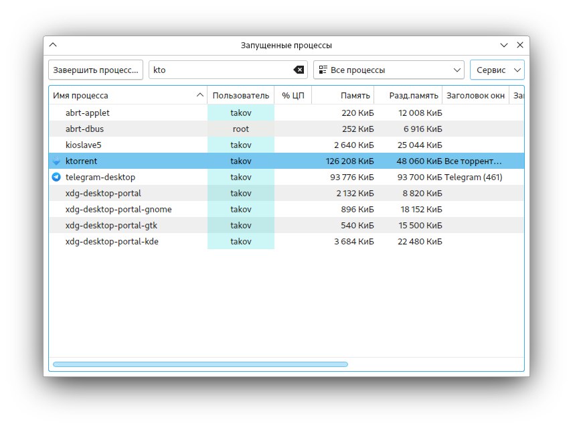Click the telegram-desktop process icon
Image resolution: width=573 pixels, height=428 pixels.
click(x=56, y=177)
